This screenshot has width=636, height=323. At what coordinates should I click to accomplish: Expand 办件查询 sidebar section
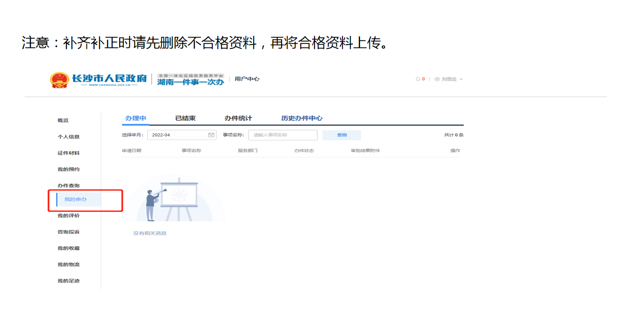click(x=68, y=185)
